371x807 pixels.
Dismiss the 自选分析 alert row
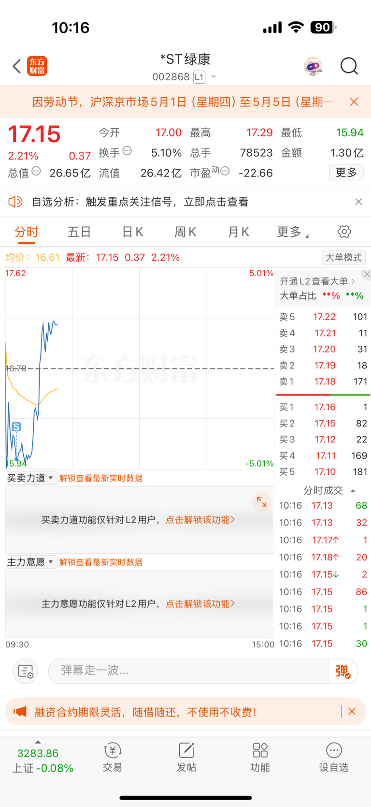click(x=358, y=202)
